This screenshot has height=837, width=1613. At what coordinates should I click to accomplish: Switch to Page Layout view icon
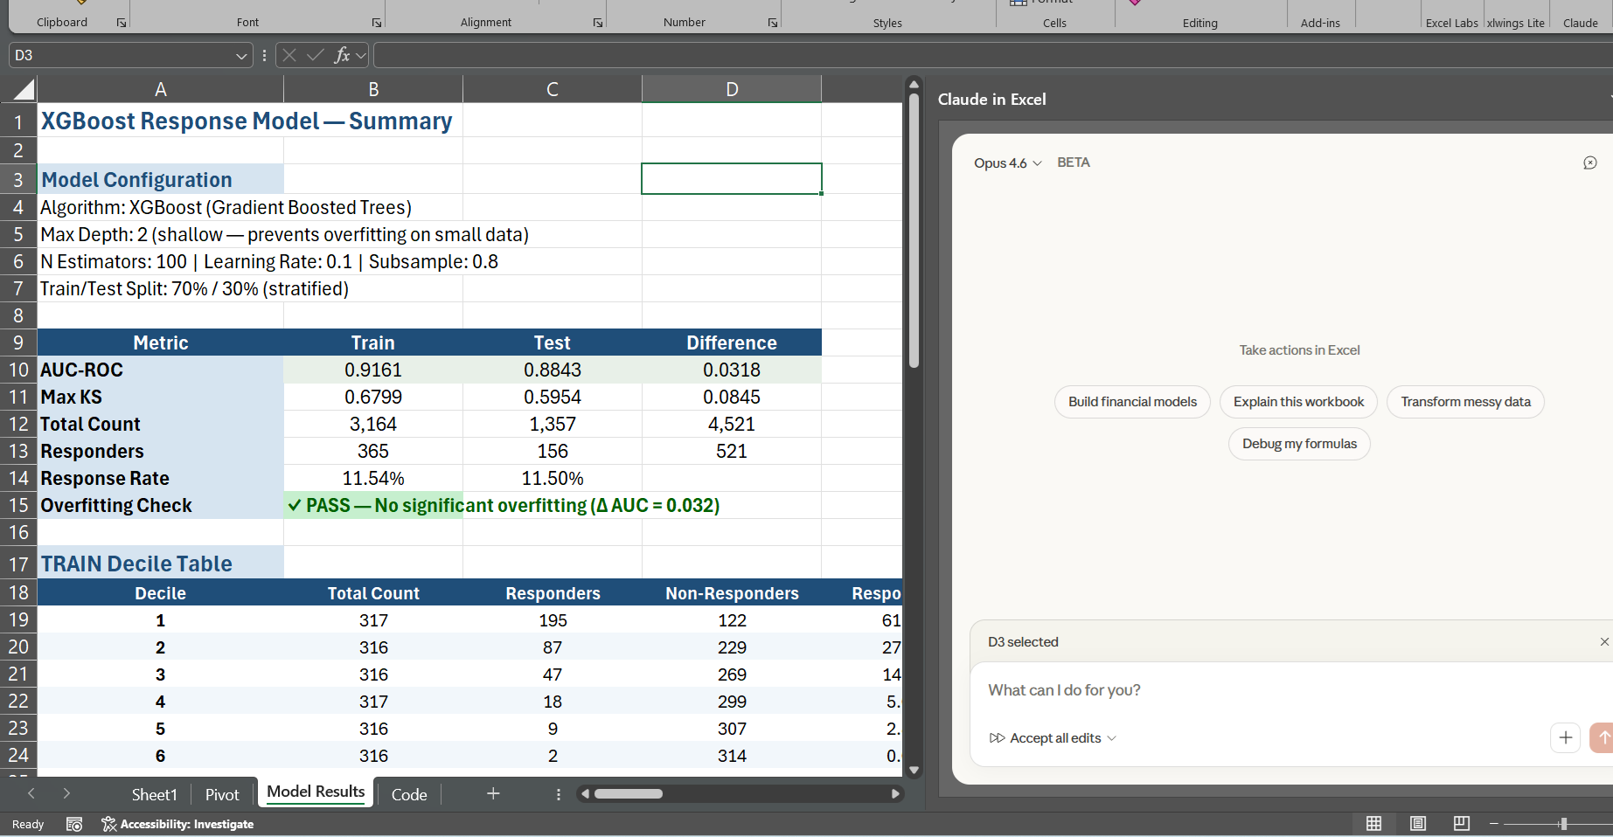coord(1418,823)
